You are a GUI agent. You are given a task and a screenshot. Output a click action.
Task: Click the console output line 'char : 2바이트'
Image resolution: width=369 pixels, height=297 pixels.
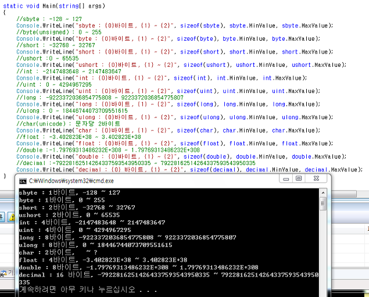pyautogui.click(x=58, y=252)
